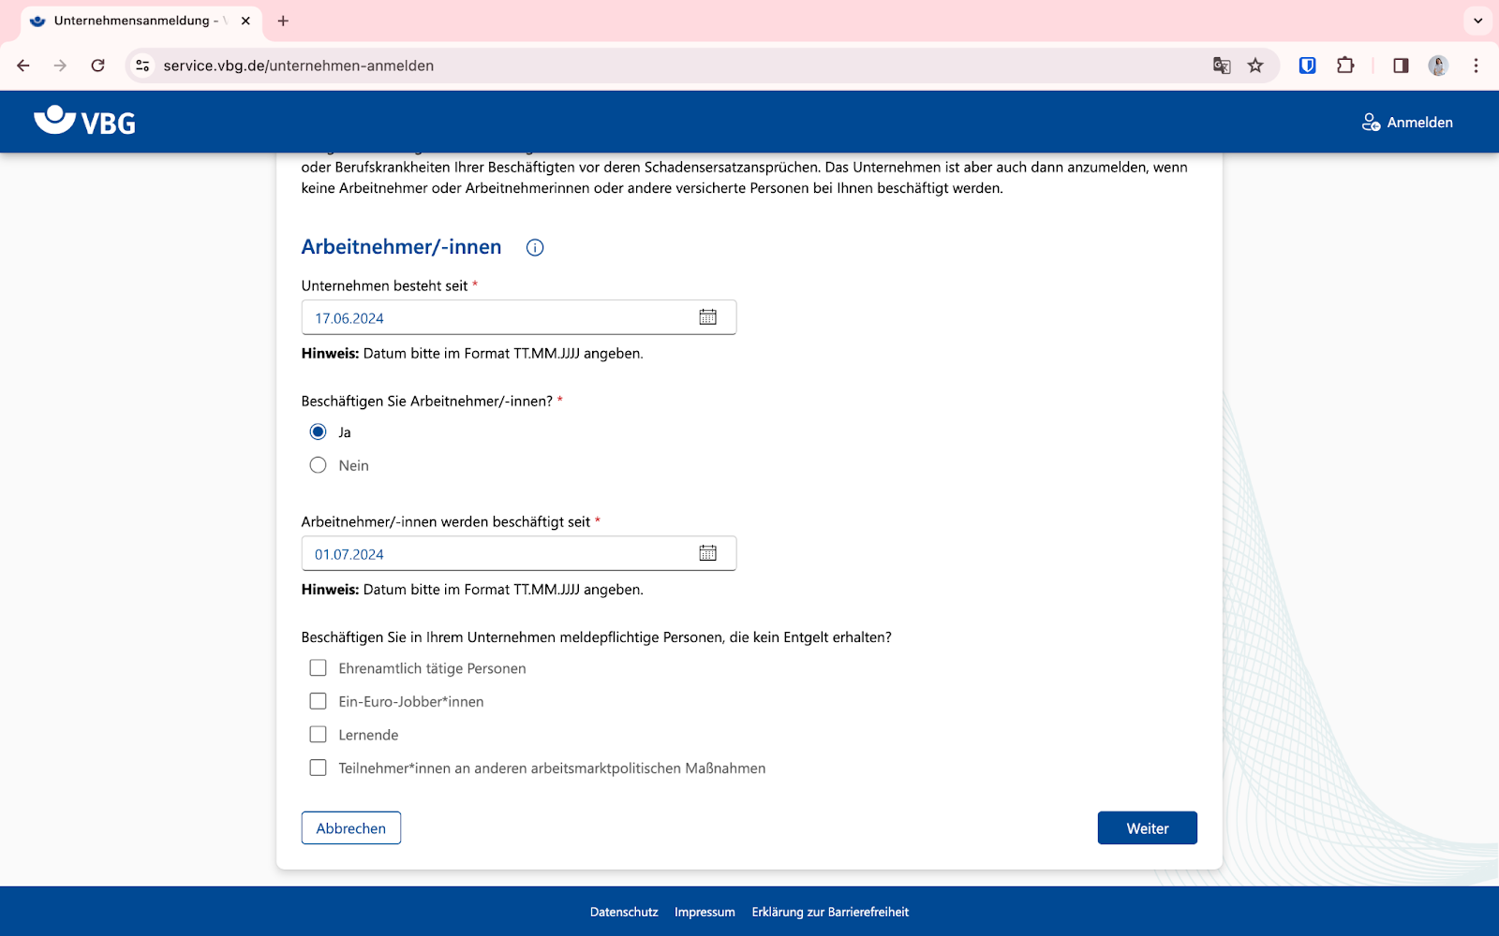1499x936 pixels.
Task: Open the Anmelden login link
Action: coord(1407,123)
